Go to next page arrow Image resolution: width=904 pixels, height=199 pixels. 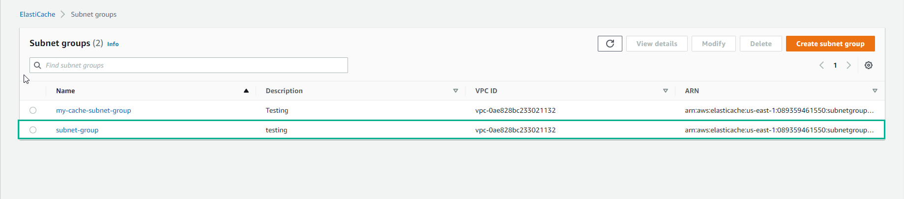point(848,65)
